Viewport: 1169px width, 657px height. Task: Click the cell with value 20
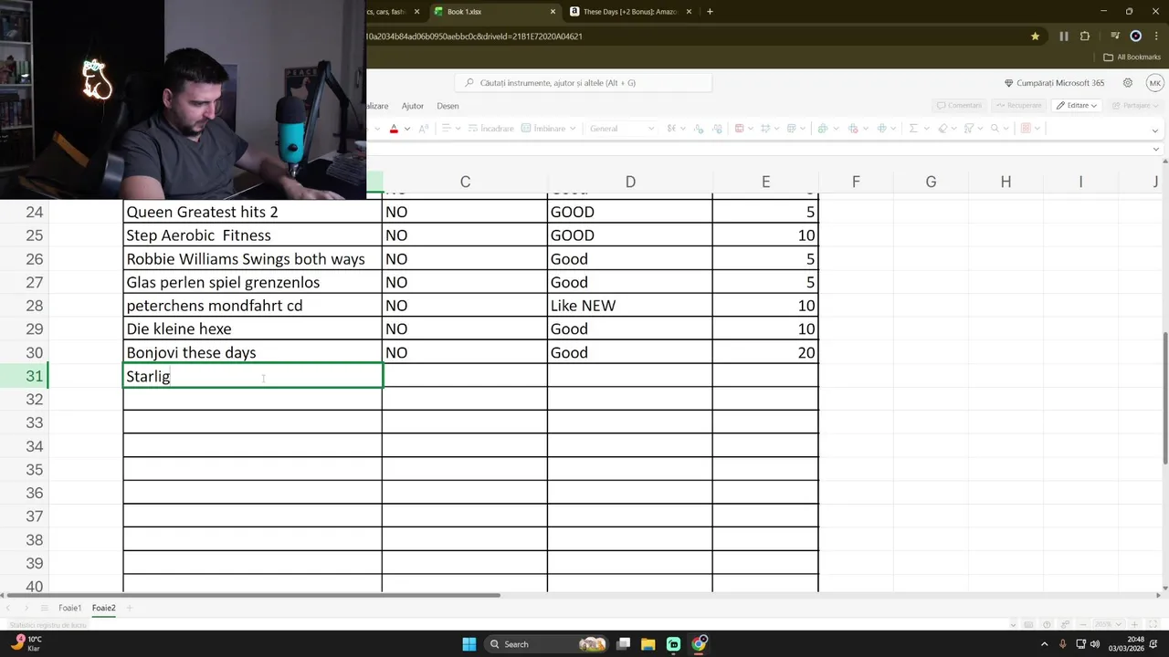click(x=765, y=352)
